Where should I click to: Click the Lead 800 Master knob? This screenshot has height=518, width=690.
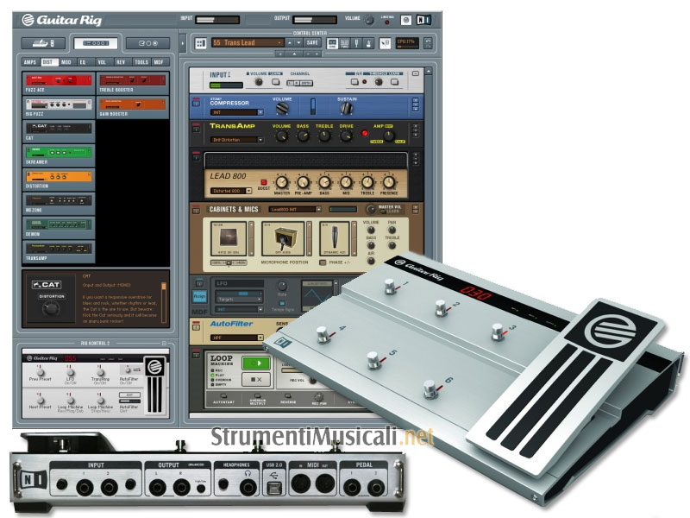coord(280,183)
